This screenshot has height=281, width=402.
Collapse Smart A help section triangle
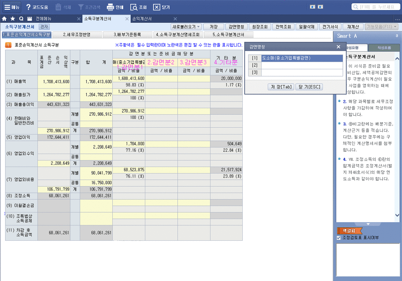368,224
